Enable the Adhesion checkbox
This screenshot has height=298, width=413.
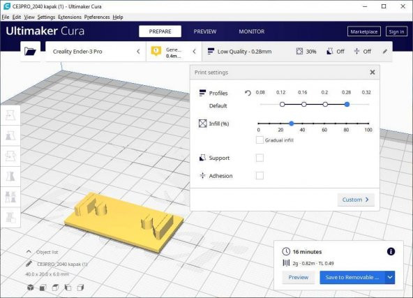click(260, 175)
